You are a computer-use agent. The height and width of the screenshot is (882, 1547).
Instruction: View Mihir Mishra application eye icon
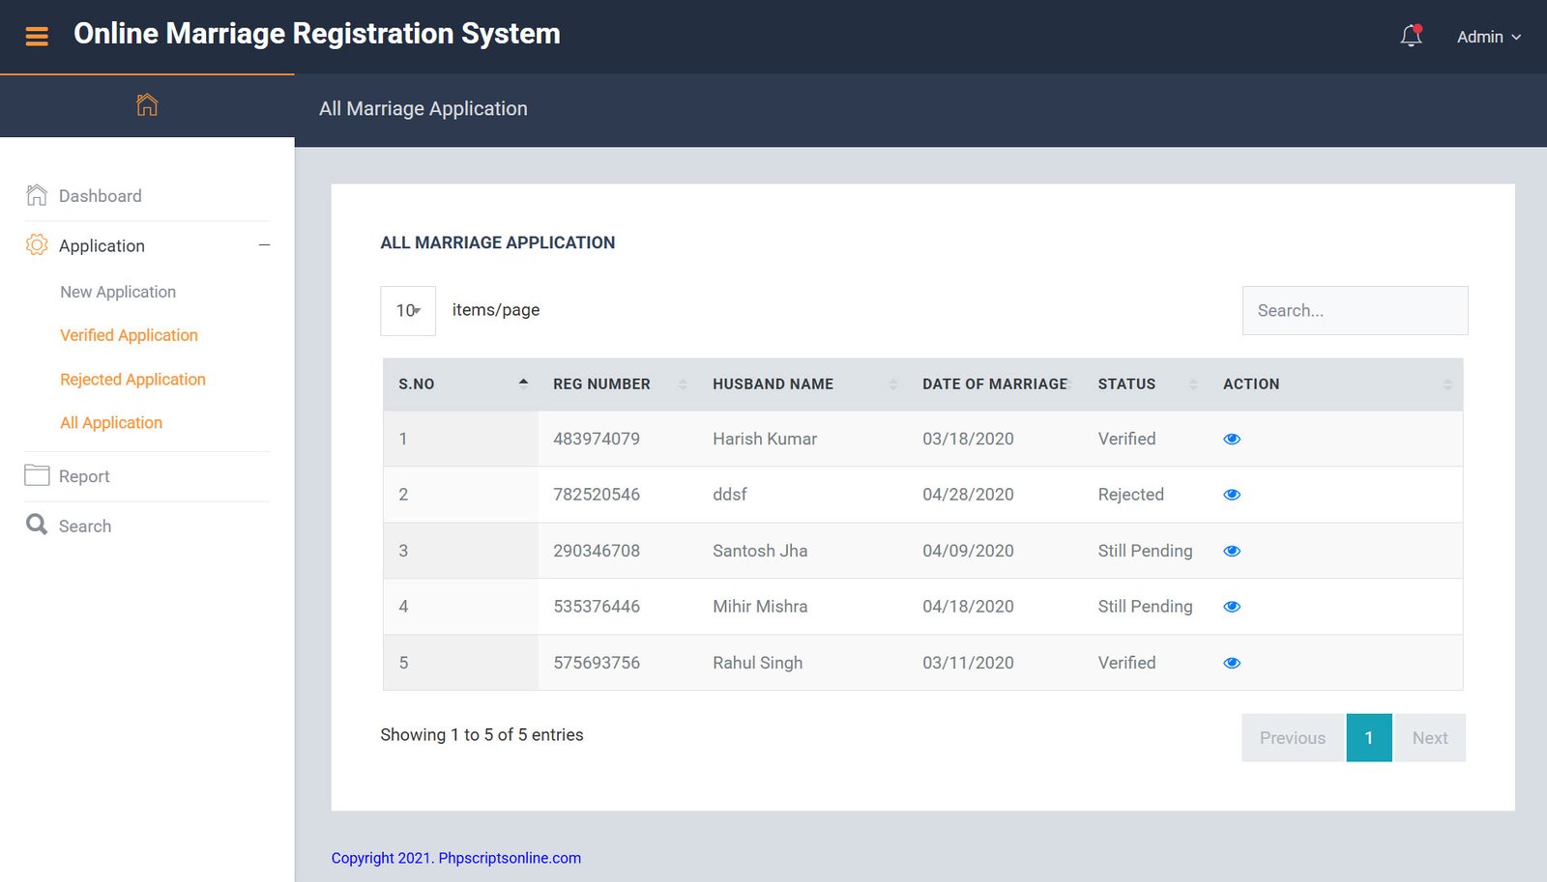pos(1232,607)
